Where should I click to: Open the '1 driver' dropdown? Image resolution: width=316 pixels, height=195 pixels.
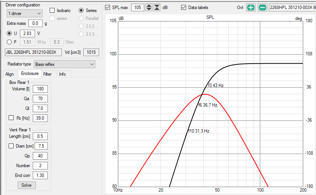click(24, 14)
